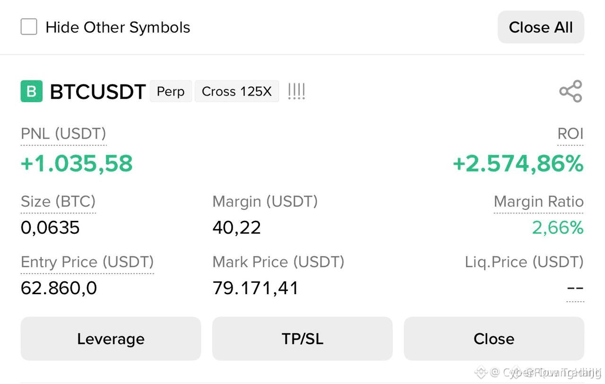
Task: Close the BTCUSDT position
Action: (x=494, y=339)
